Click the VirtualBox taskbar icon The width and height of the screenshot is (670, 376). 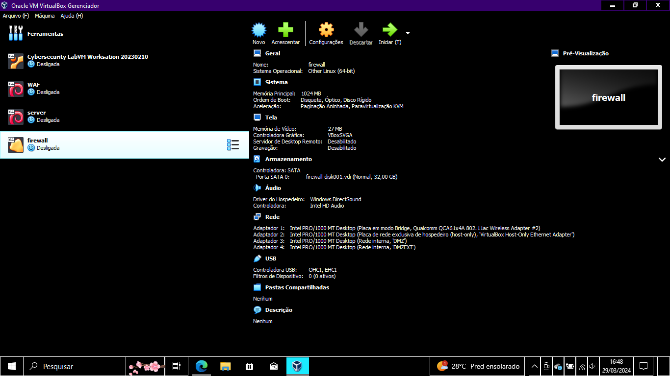[x=297, y=366]
